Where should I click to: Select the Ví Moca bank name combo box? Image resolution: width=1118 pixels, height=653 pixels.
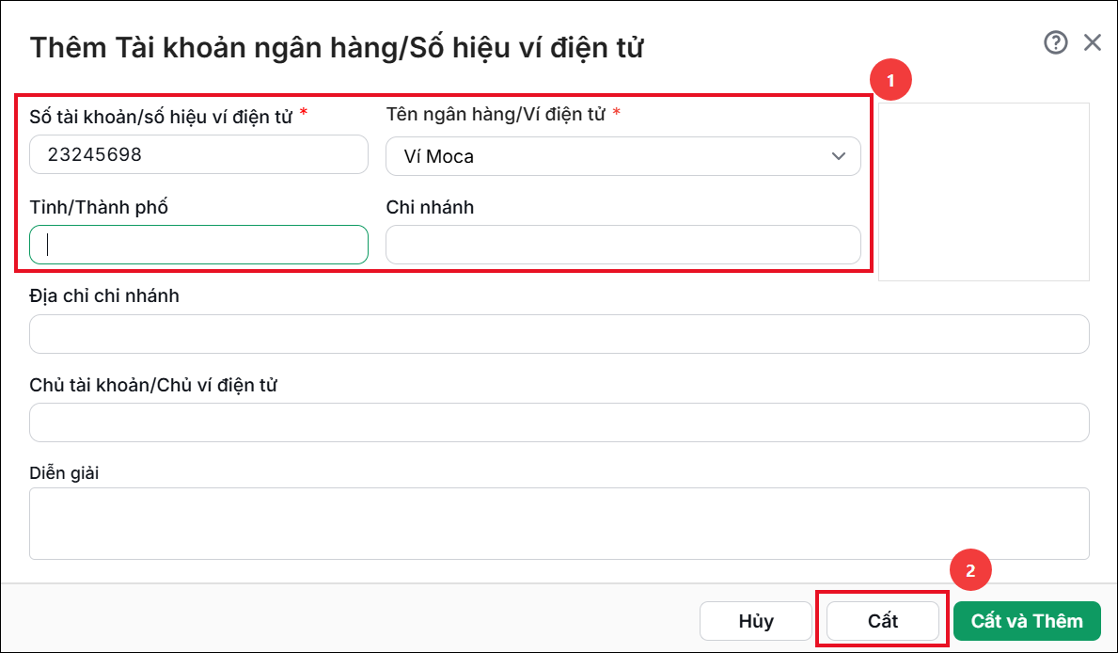(x=623, y=156)
